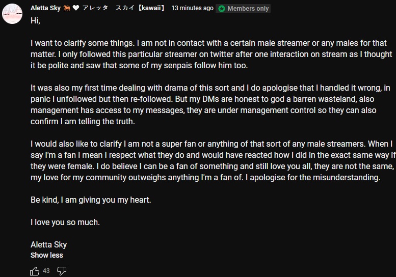Click the paragraph starting 'It was also my first time'
The image size is (396, 277).
coord(210,105)
